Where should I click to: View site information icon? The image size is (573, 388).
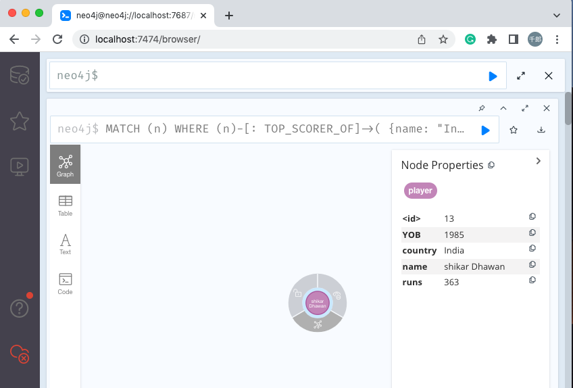pyautogui.click(x=84, y=39)
